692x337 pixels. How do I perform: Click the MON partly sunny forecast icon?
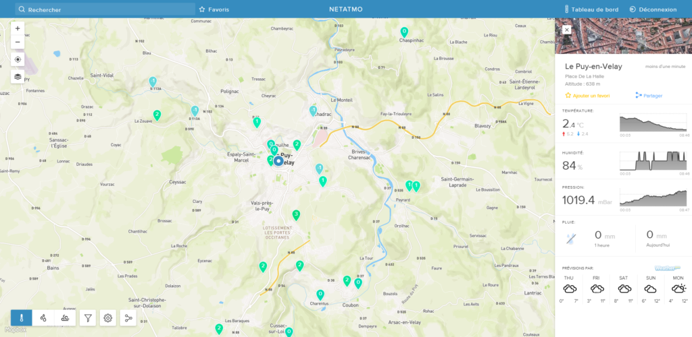678,288
